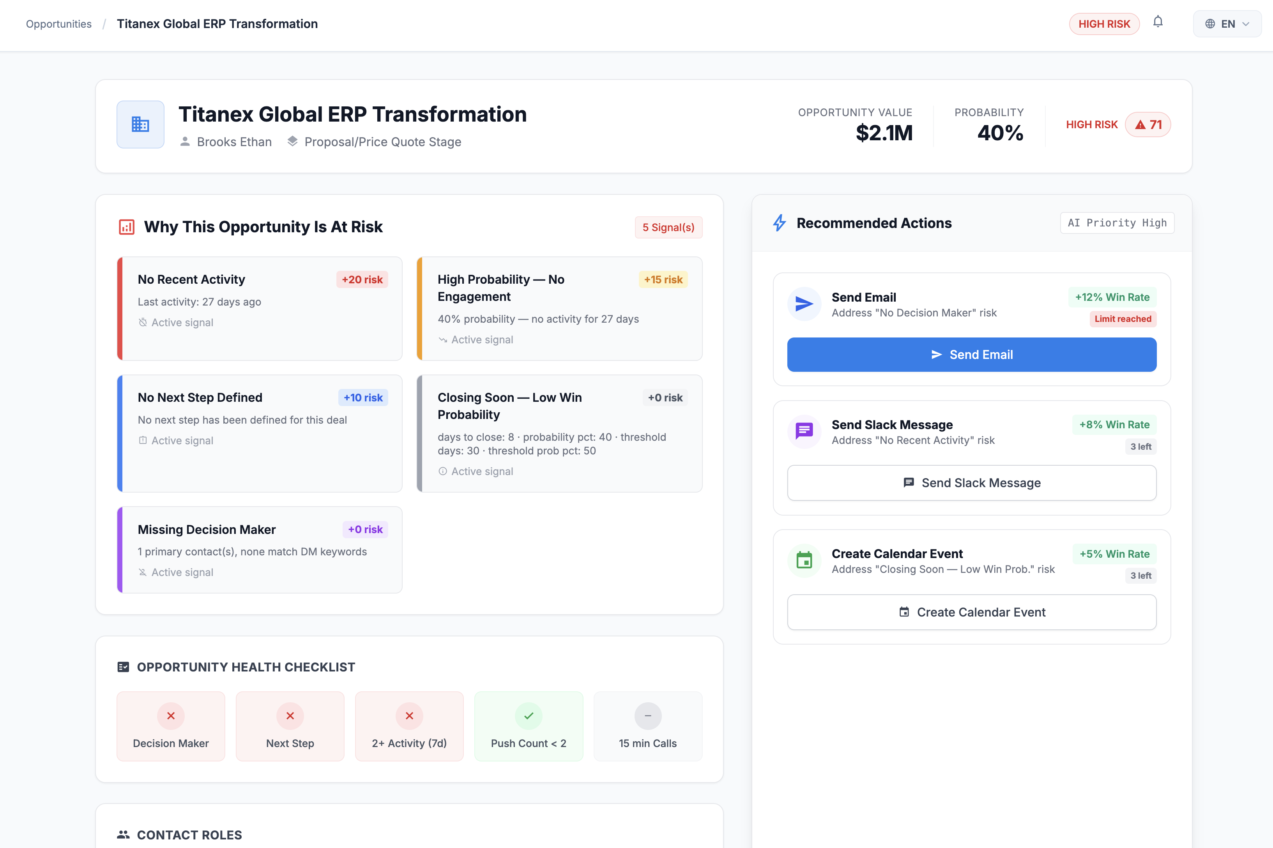1273x848 pixels.
Task: Open the EN language dropdown
Action: [1227, 24]
